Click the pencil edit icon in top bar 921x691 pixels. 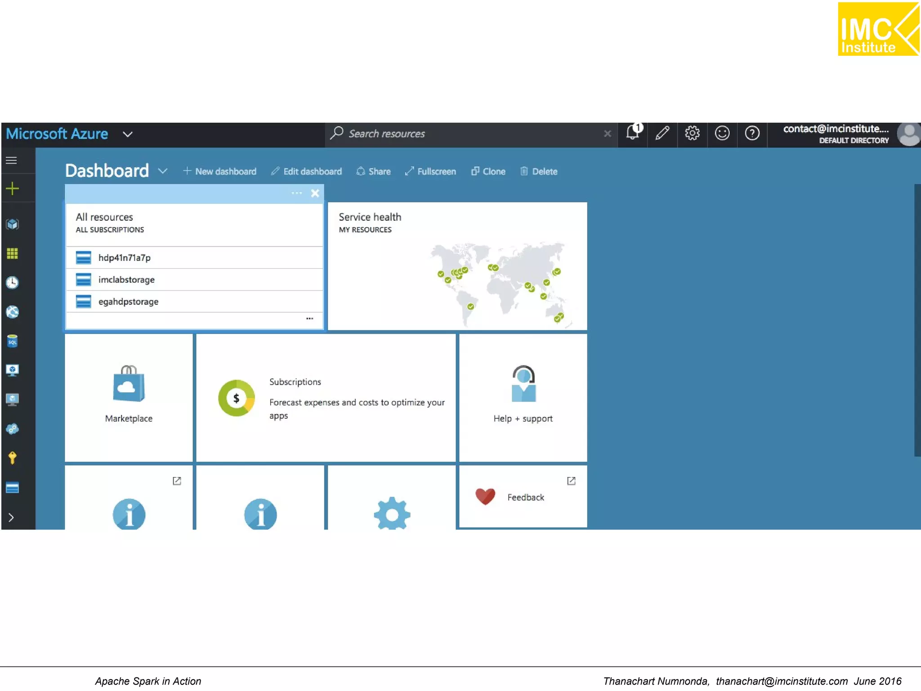662,134
